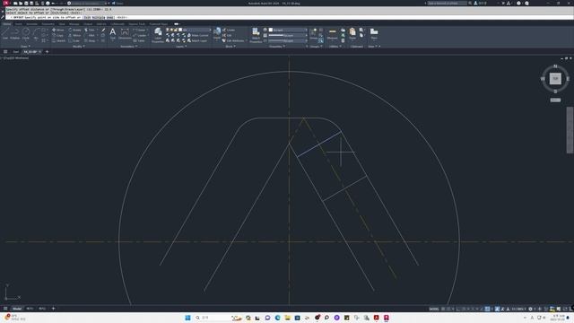This screenshot has width=574, height=323.
Task: Open the AutoCAD application menu button
Action: click(x=6, y=3)
